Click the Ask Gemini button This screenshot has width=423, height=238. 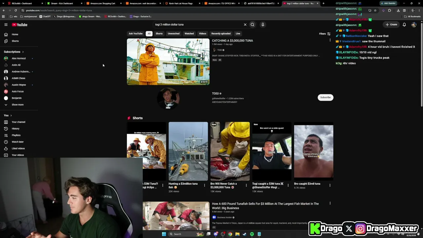[388, 3]
